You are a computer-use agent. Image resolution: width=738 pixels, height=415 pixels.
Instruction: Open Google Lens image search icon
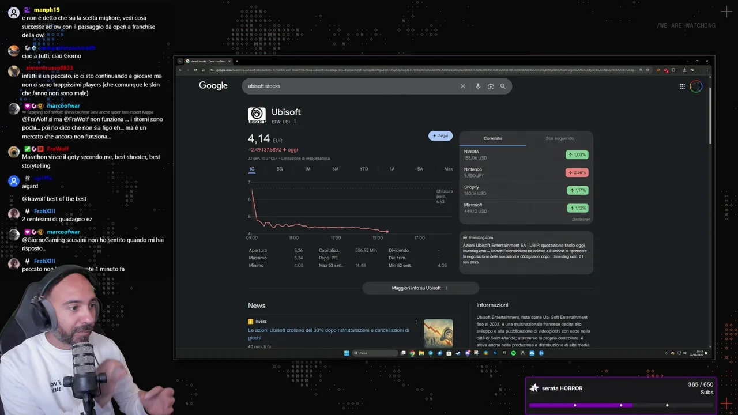491,86
